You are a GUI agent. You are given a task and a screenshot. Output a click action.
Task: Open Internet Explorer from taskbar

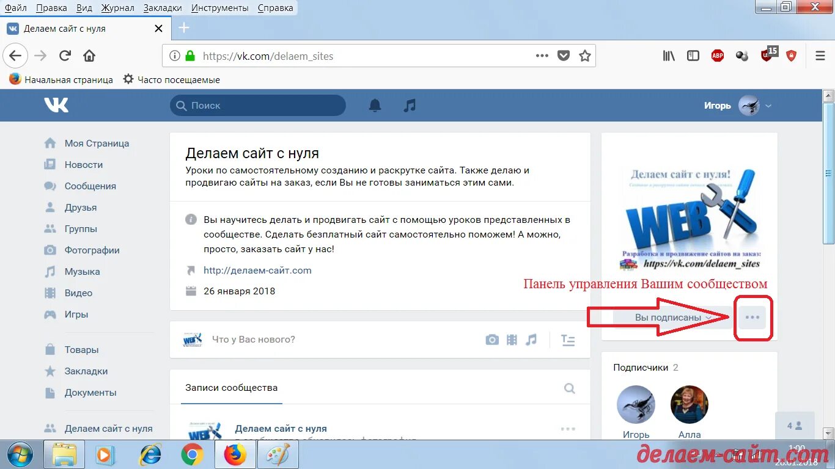point(150,454)
